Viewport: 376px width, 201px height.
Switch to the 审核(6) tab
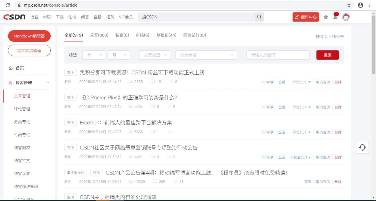pos(142,35)
